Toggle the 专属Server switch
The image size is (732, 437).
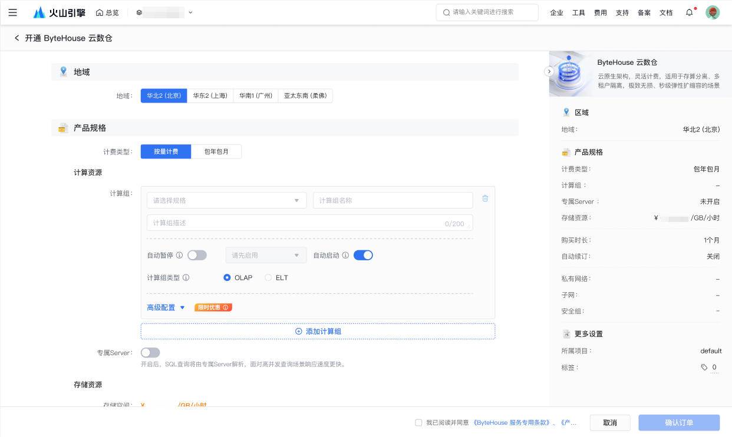[150, 353]
